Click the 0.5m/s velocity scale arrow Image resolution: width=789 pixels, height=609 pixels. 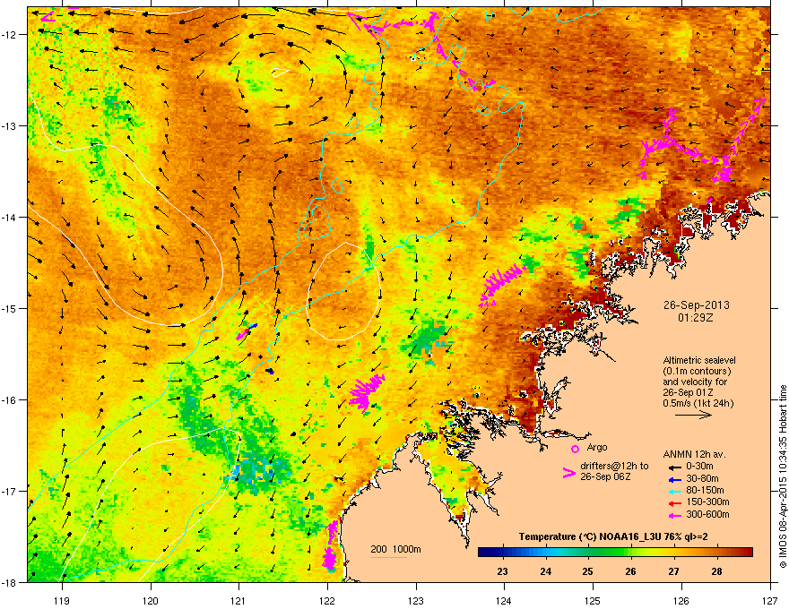(x=693, y=415)
